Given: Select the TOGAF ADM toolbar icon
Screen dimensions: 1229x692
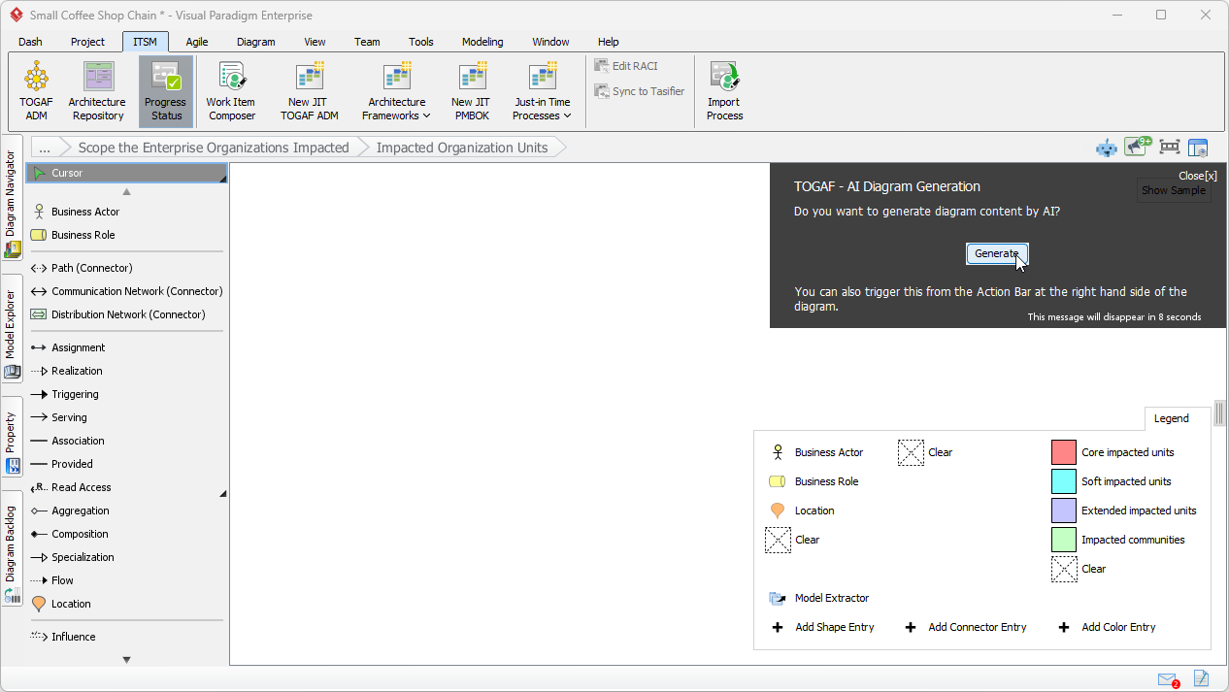Looking at the screenshot, I should coord(36,90).
